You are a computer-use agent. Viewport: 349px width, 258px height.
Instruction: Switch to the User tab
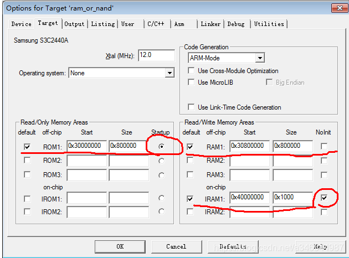[x=131, y=24]
